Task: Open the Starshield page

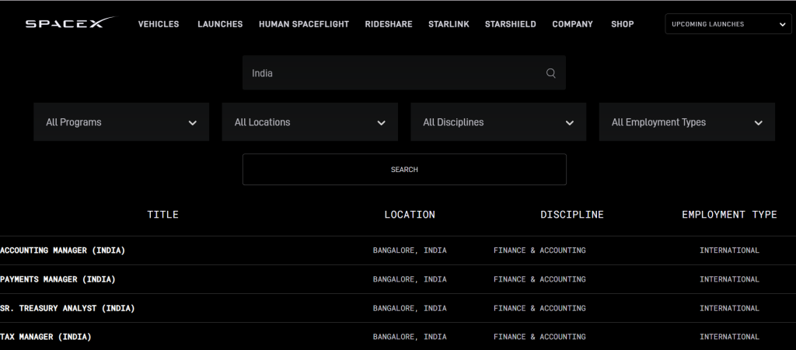Action: point(510,24)
